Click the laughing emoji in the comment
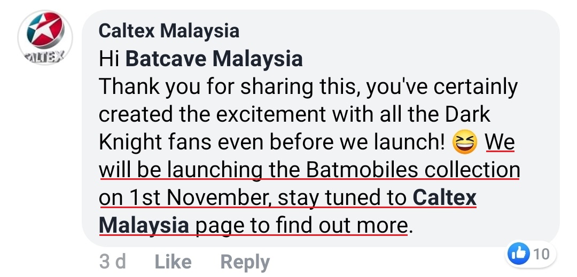This screenshot has height=277, width=577. tap(464, 142)
